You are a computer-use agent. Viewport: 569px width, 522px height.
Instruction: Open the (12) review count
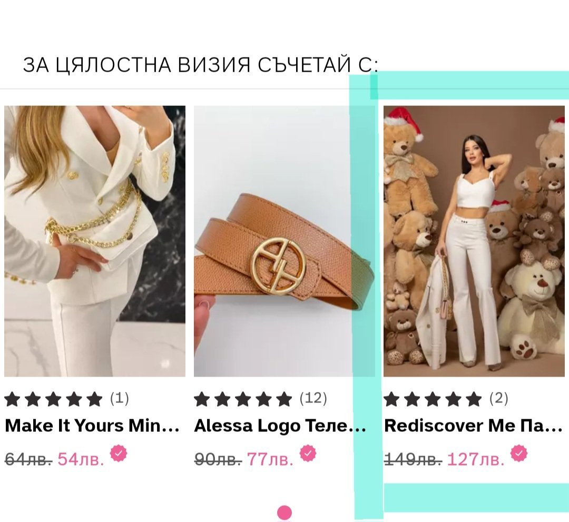pos(313,398)
